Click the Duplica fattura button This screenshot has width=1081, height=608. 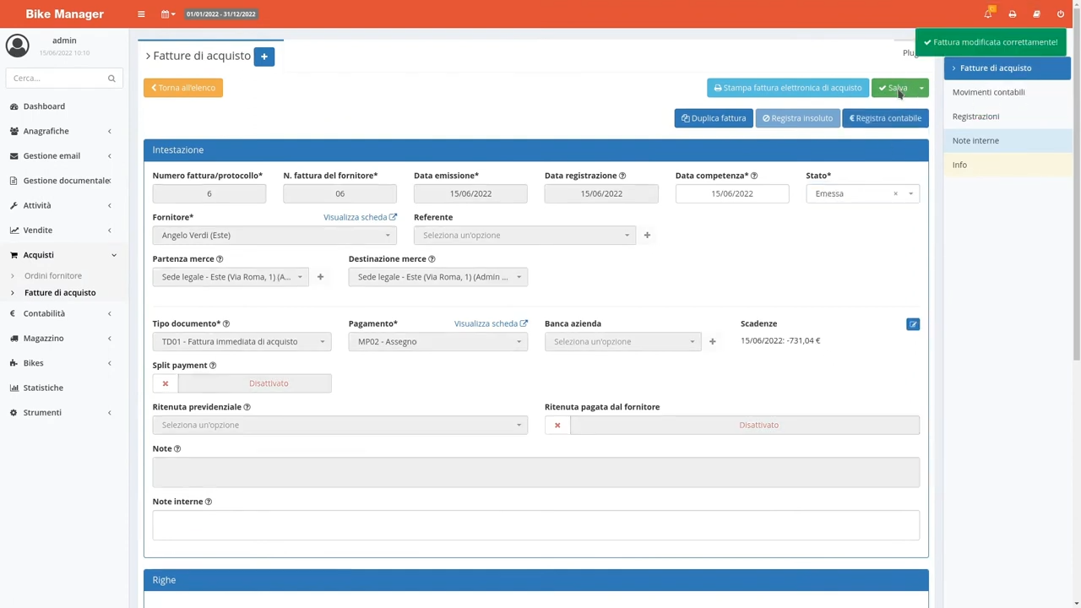point(714,118)
